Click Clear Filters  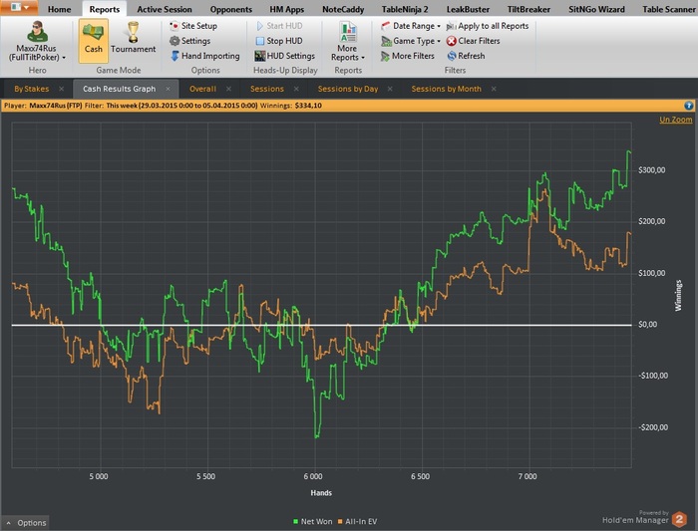point(474,41)
